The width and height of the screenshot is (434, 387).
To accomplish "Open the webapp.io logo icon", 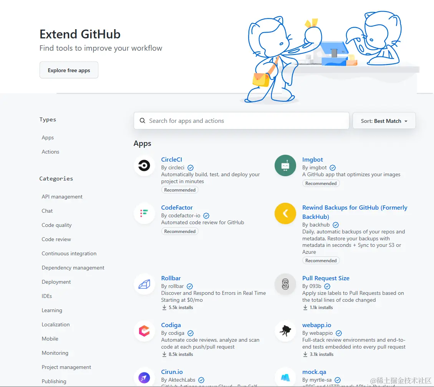I will (285, 331).
